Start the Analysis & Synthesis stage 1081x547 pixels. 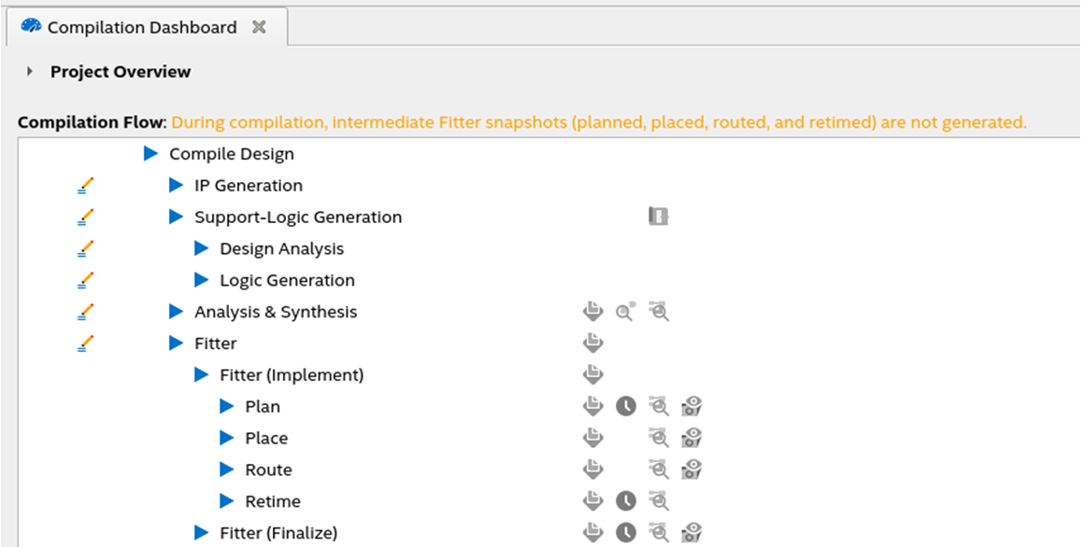[176, 312]
